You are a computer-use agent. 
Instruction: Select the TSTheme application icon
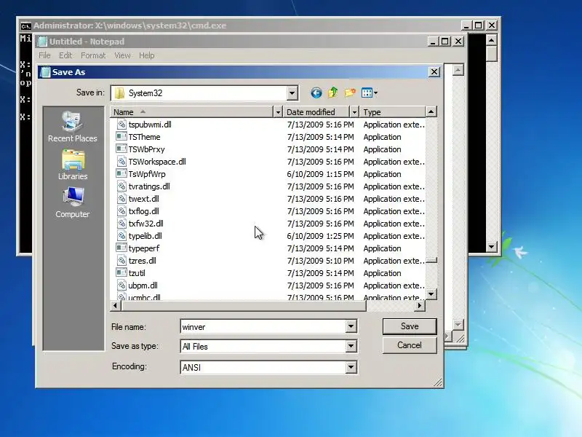point(121,136)
